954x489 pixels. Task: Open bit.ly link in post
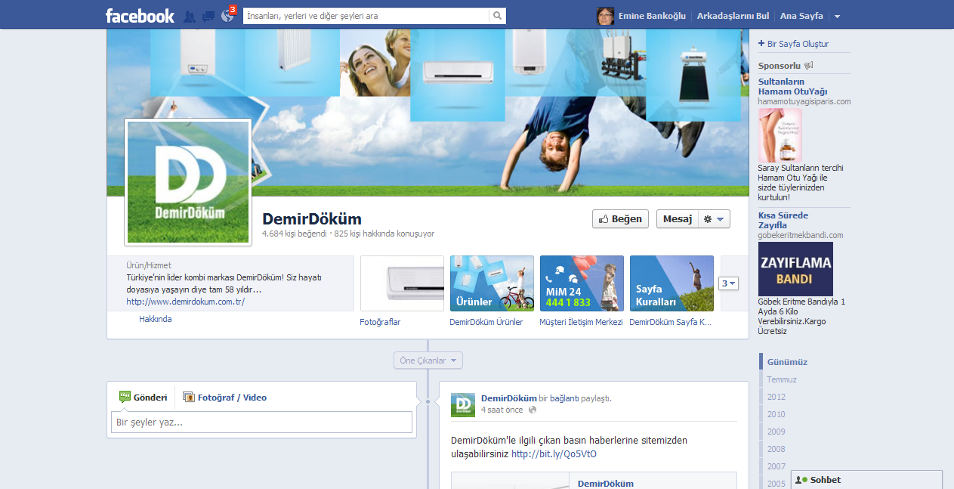pos(554,454)
